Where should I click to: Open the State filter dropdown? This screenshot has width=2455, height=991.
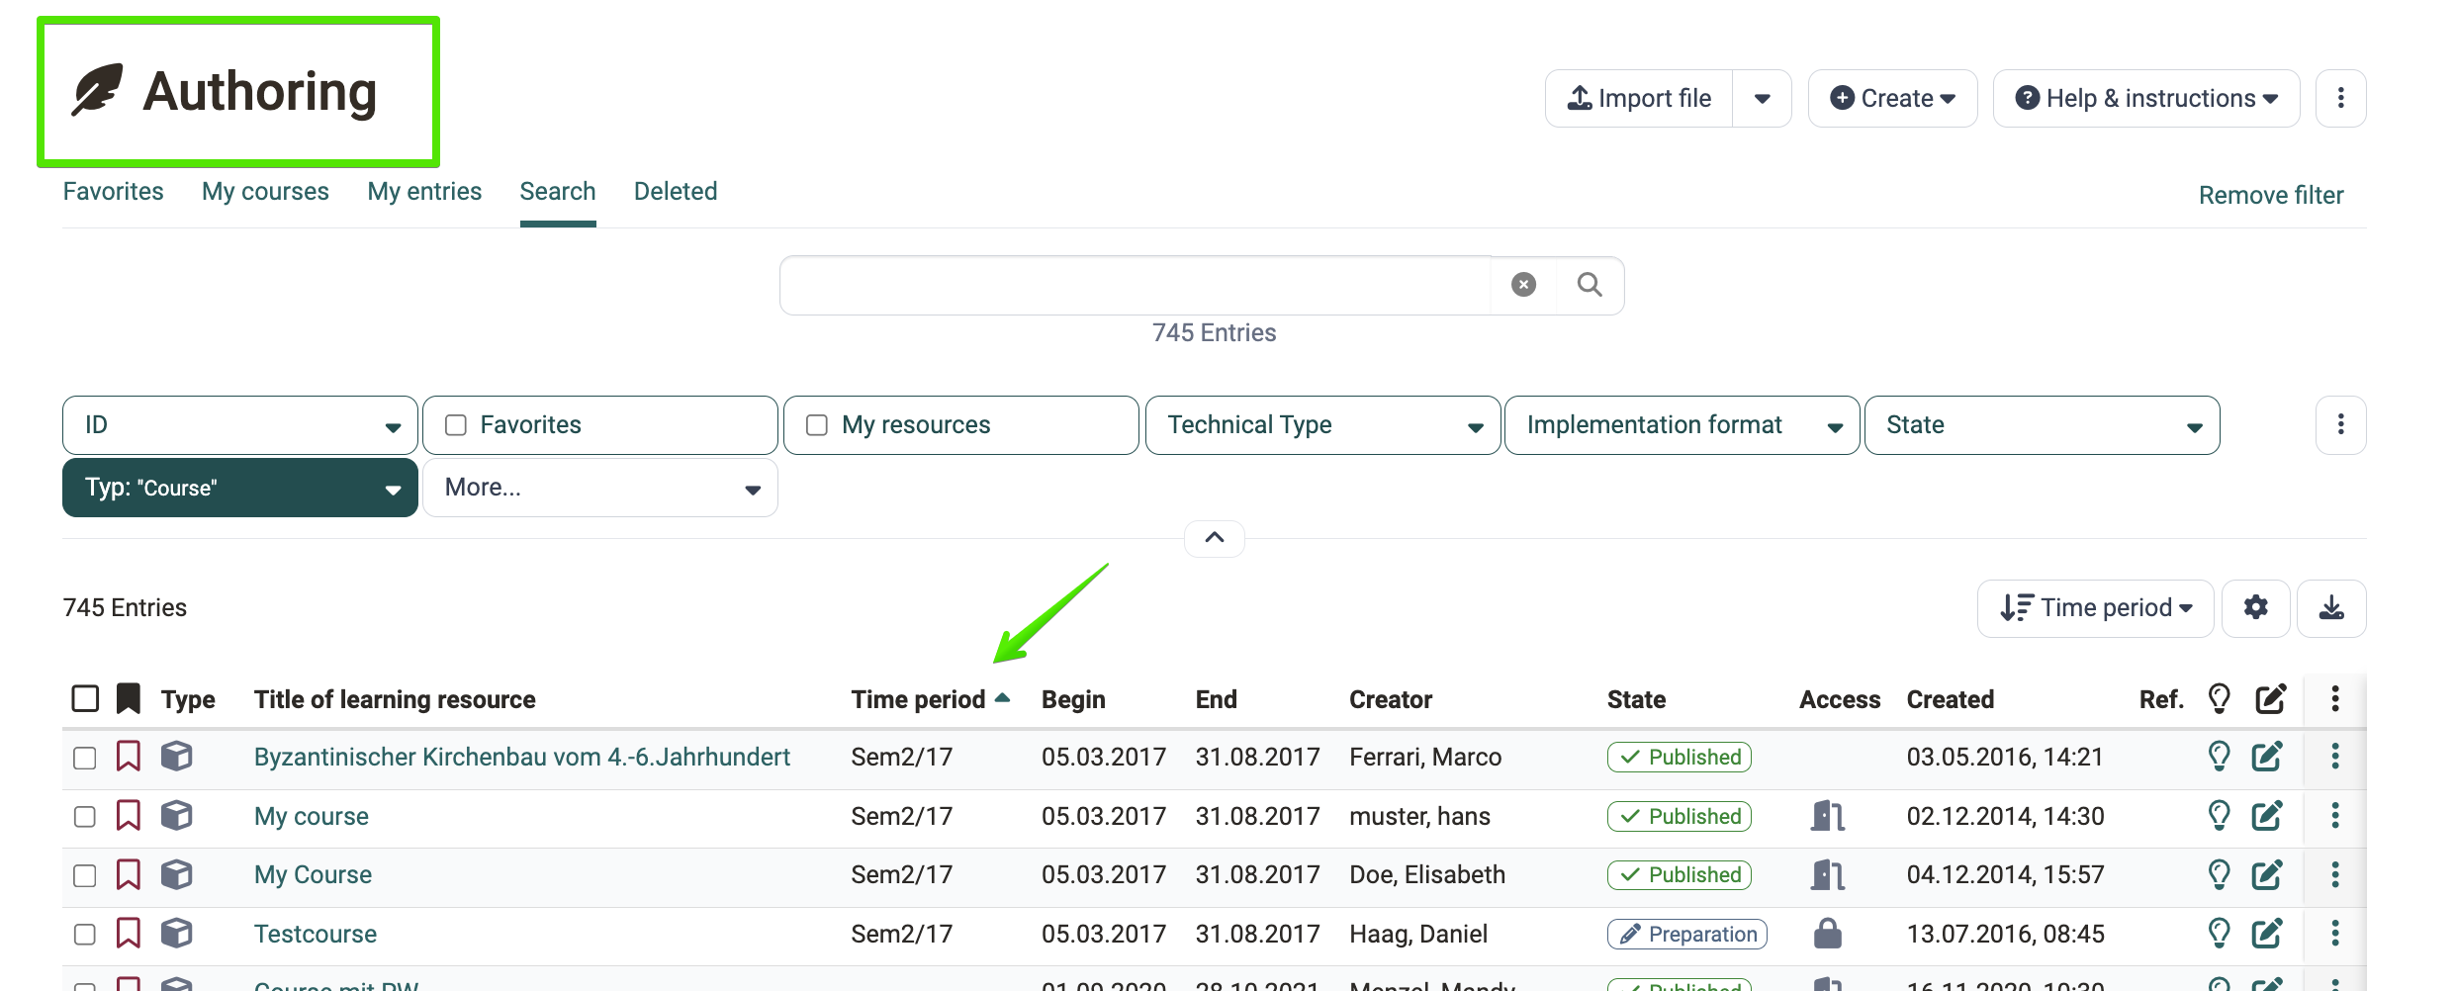(2042, 425)
